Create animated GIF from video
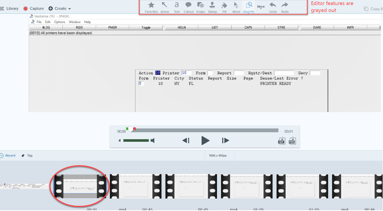Screen dimensions: 383x211 click(282, 141)
